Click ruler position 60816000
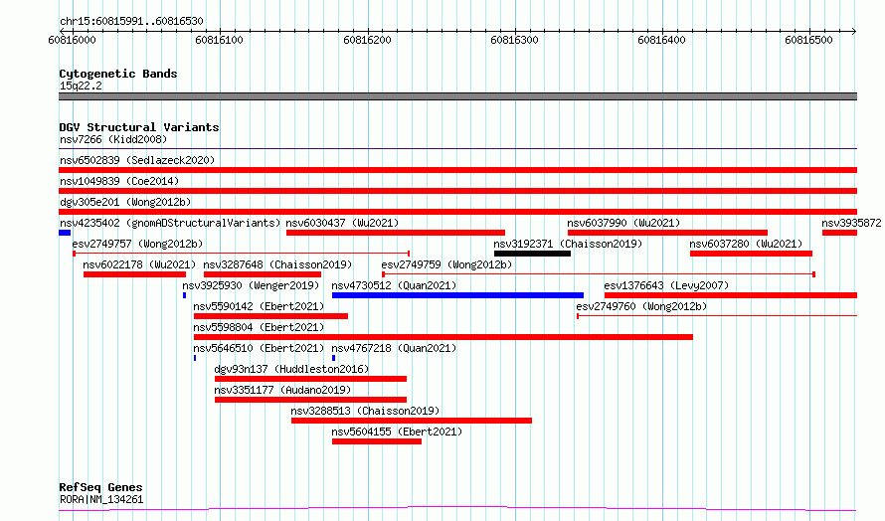The image size is (885, 521). [72, 40]
